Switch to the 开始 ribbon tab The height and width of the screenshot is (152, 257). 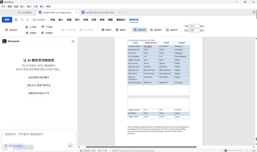click(53, 20)
